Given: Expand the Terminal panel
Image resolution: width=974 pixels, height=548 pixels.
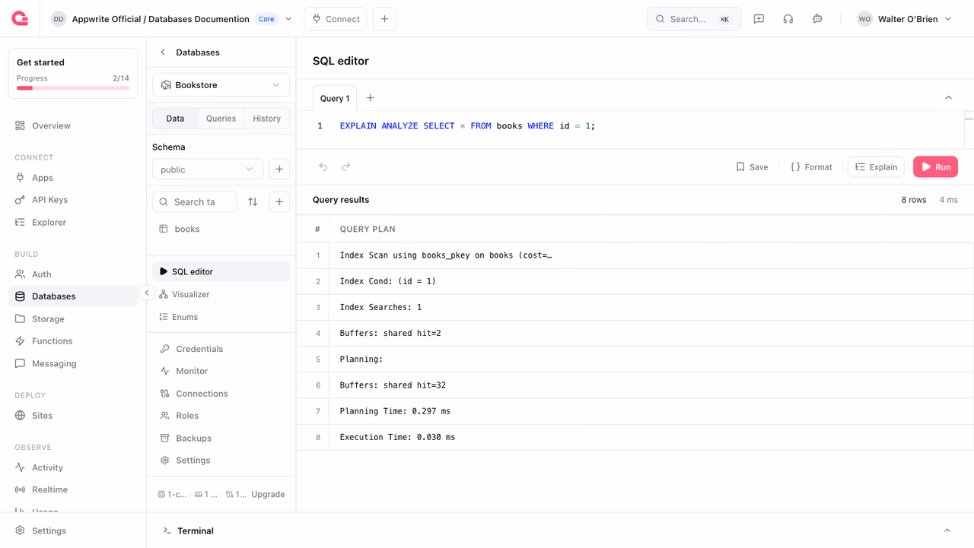Looking at the screenshot, I should (947, 531).
